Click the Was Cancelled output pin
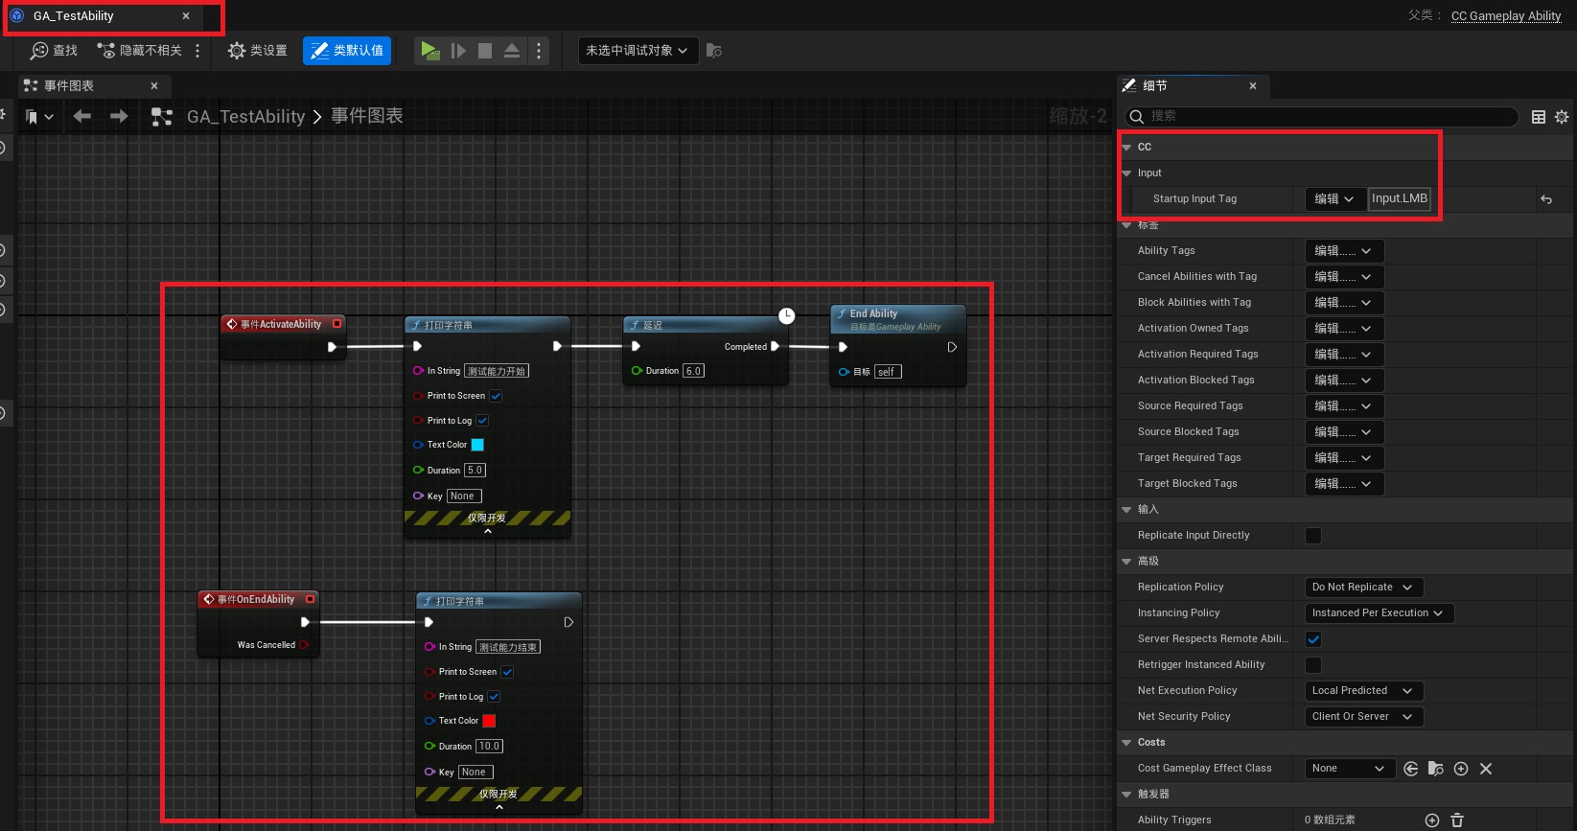Image resolution: width=1577 pixels, height=831 pixels. click(304, 645)
